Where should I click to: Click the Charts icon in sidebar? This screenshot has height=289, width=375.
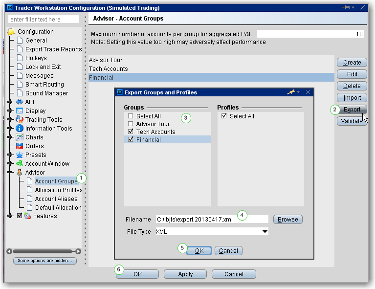[20, 137]
